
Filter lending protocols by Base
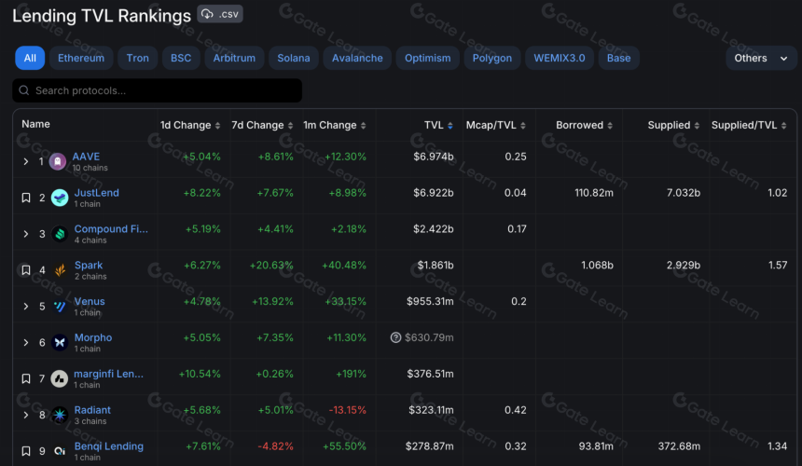click(x=619, y=58)
